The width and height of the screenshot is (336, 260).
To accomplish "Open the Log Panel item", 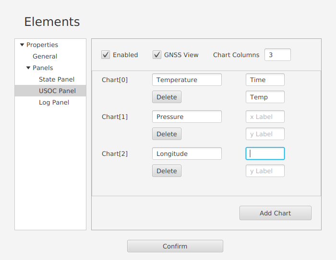I will pyautogui.click(x=54, y=102).
